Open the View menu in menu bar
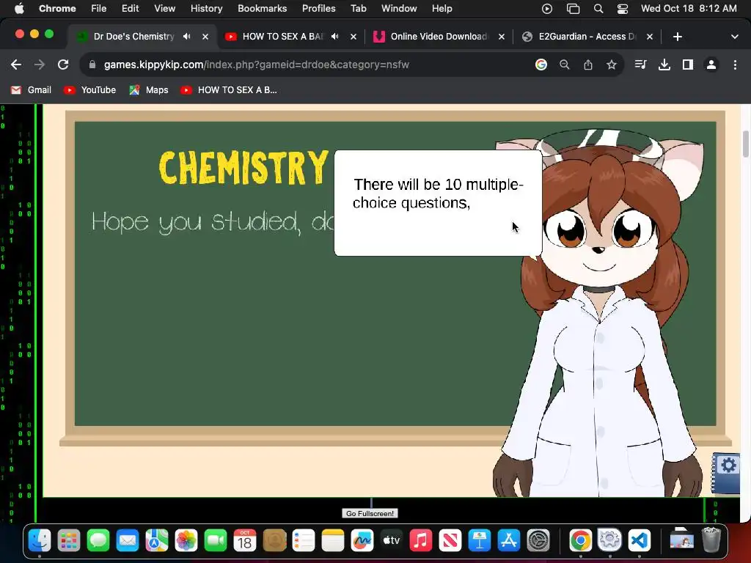The width and height of the screenshot is (751, 563). [x=164, y=9]
